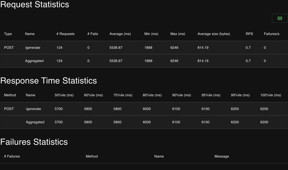Click the Method header in Response Time table
The image size is (288, 170).
(10, 95)
